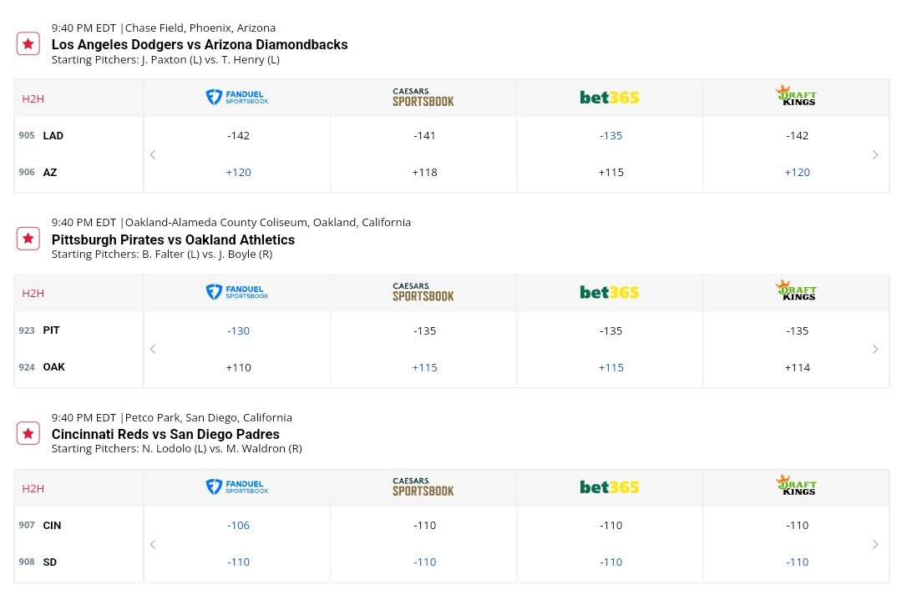Open Los Angeles Dodgers vs Arizona Diamondbacks title
902x600 pixels.
pyautogui.click(x=200, y=44)
